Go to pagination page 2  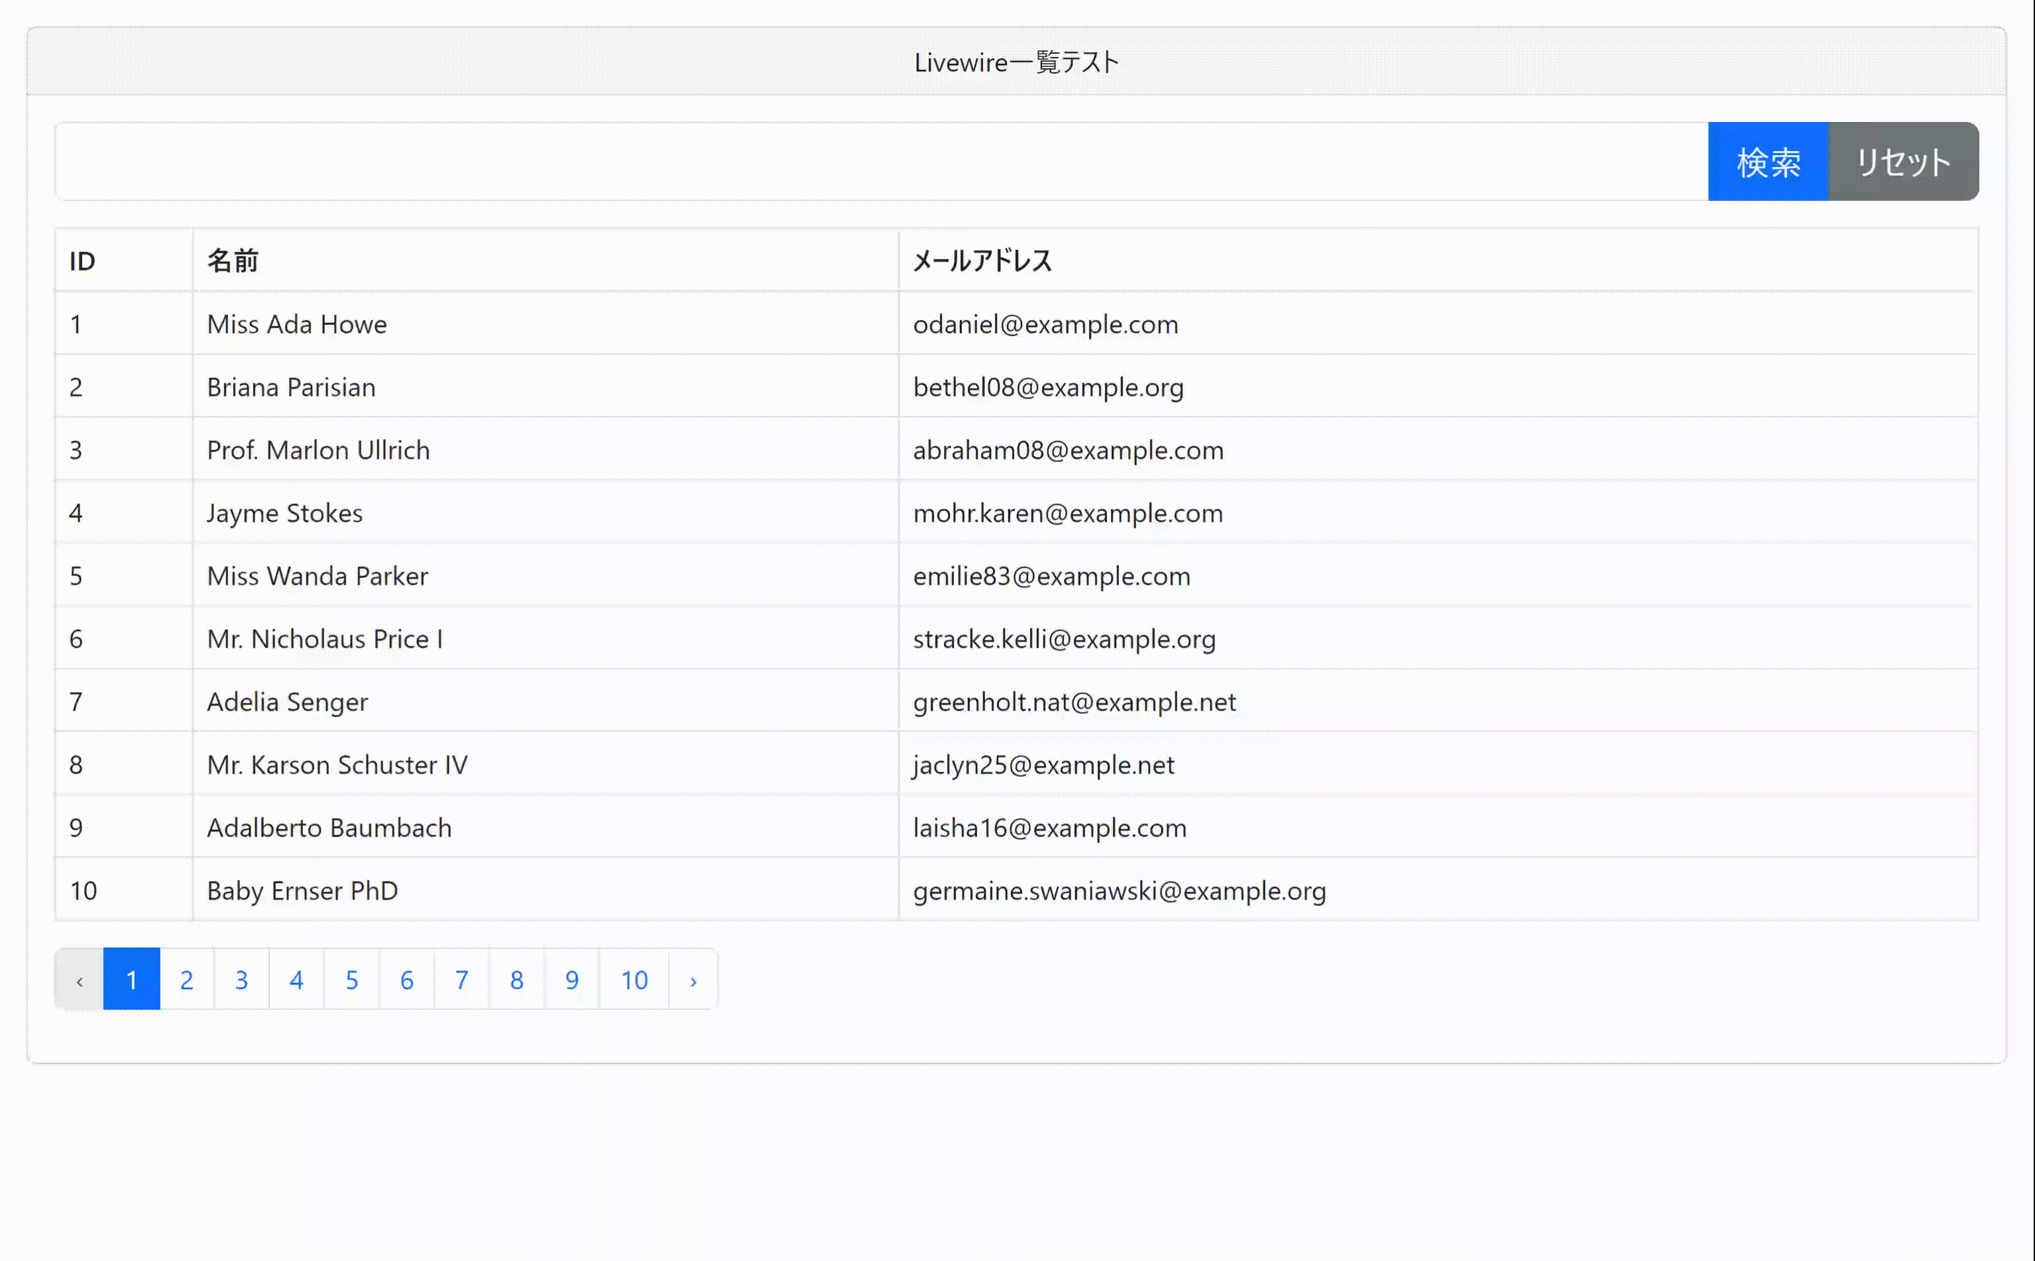pyautogui.click(x=187, y=979)
